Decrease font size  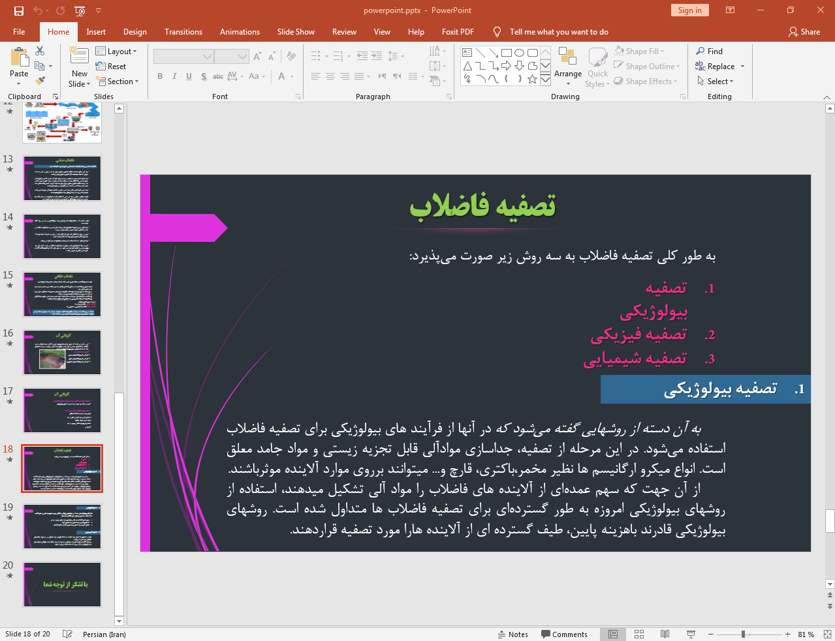(272, 57)
